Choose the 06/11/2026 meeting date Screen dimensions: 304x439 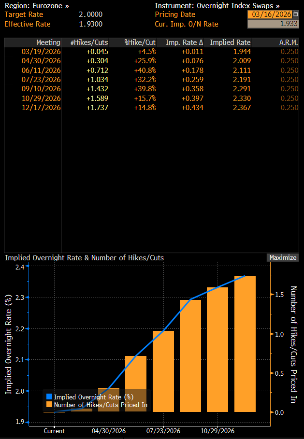coord(41,70)
